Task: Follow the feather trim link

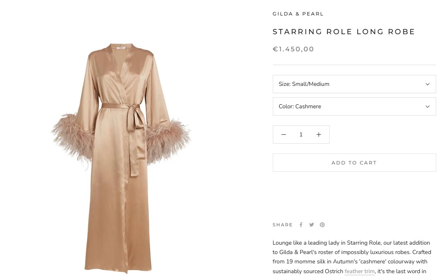Action: click(x=359, y=272)
